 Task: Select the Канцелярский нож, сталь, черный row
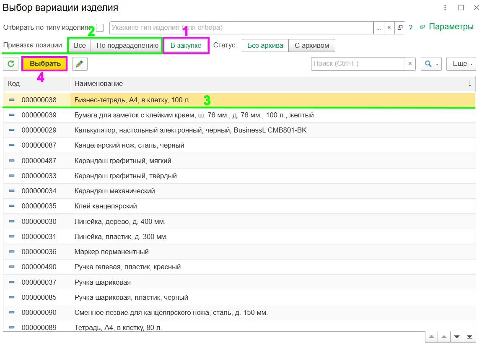[239, 145]
